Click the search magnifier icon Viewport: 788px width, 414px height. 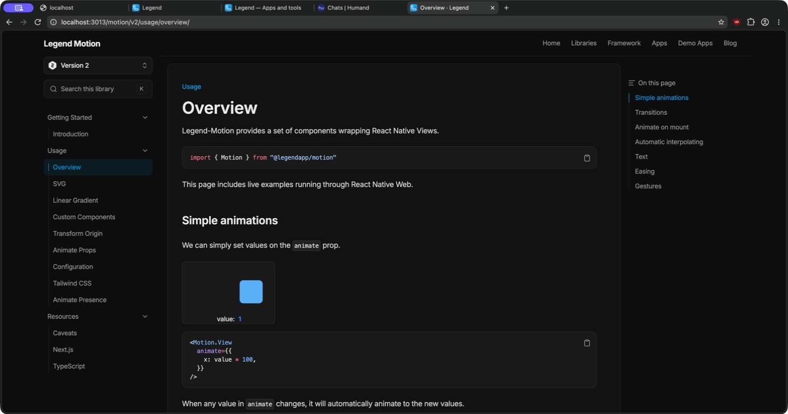tap(53, 89)
